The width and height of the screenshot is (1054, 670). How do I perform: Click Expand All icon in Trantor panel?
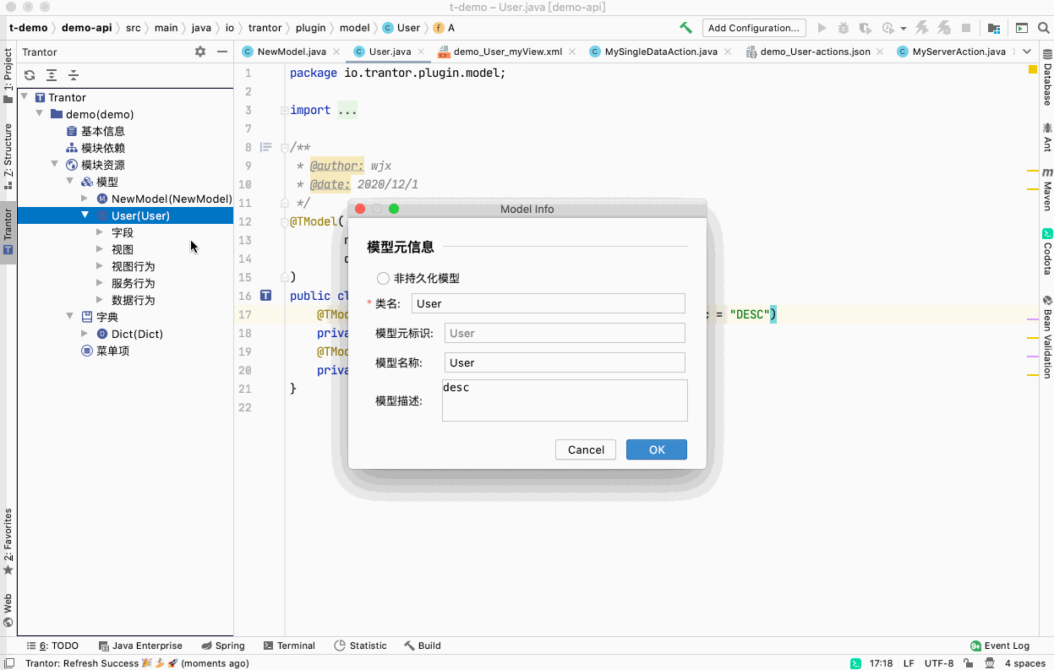[x=52, y=75]
